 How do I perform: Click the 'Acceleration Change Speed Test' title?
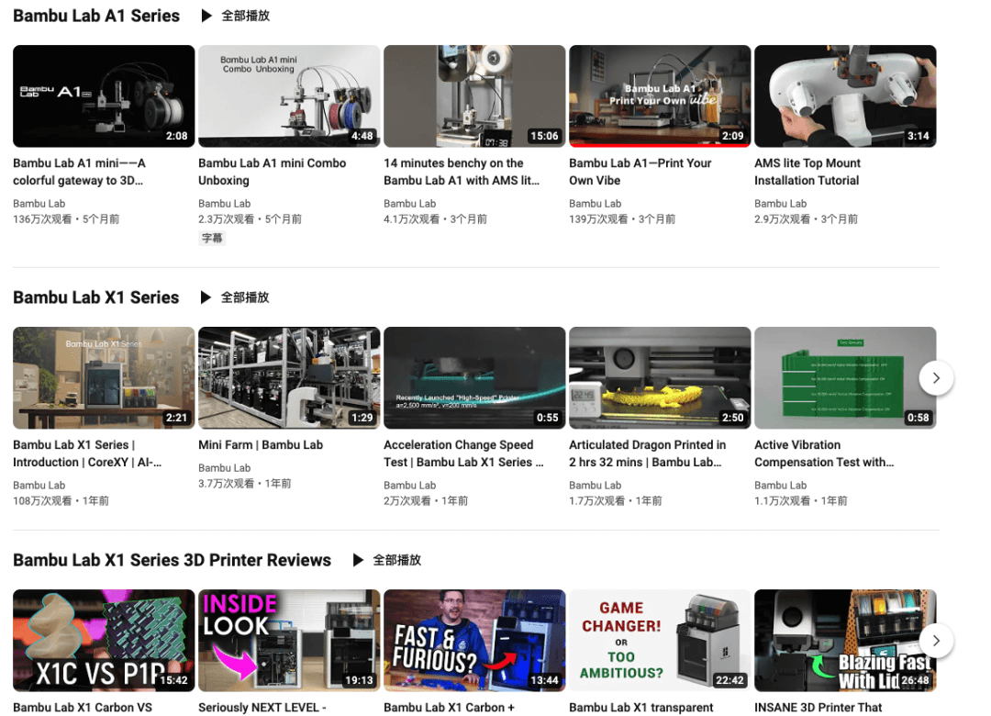463,453
